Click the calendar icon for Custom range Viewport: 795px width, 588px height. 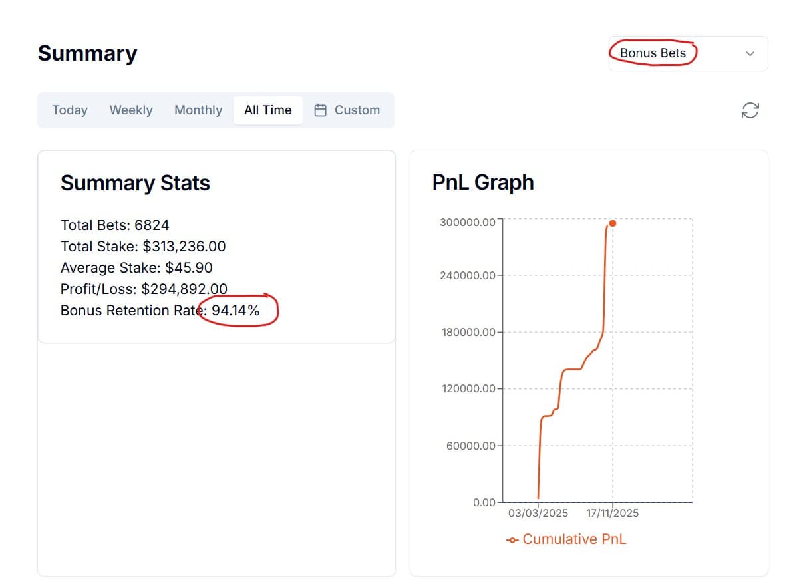pos(321,110)
